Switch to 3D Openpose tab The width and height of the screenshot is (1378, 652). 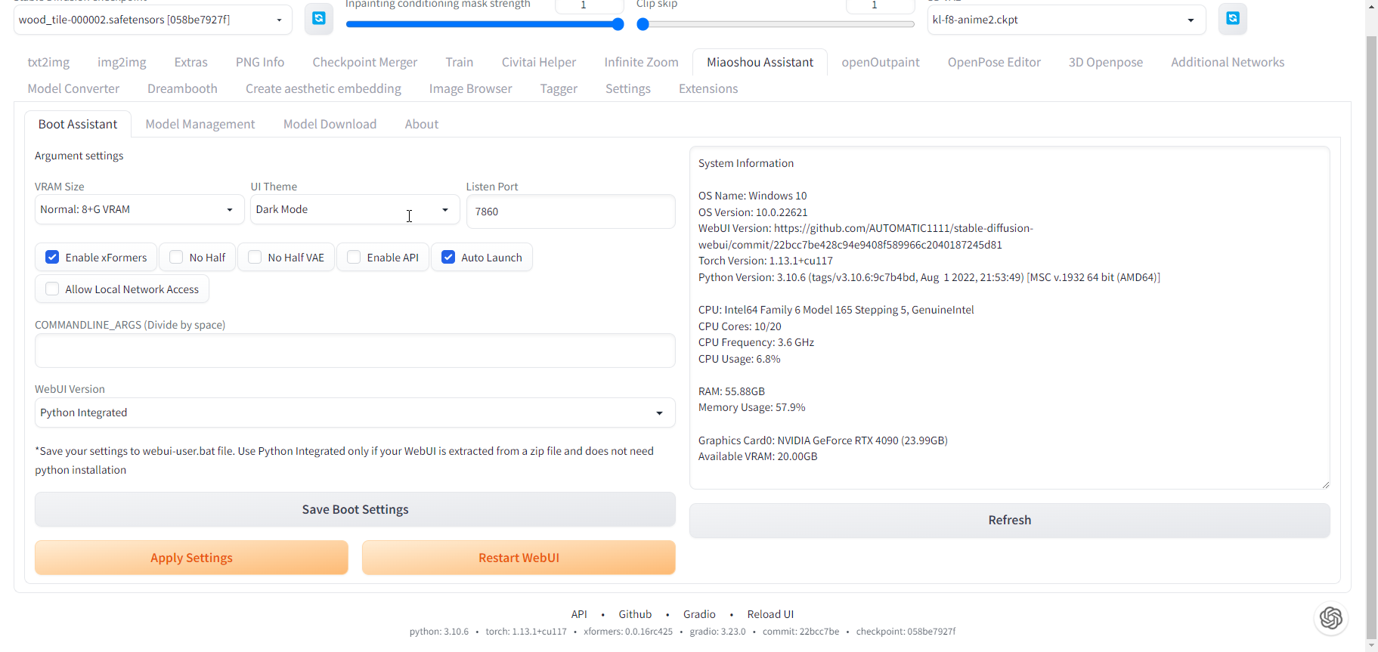1106,62
